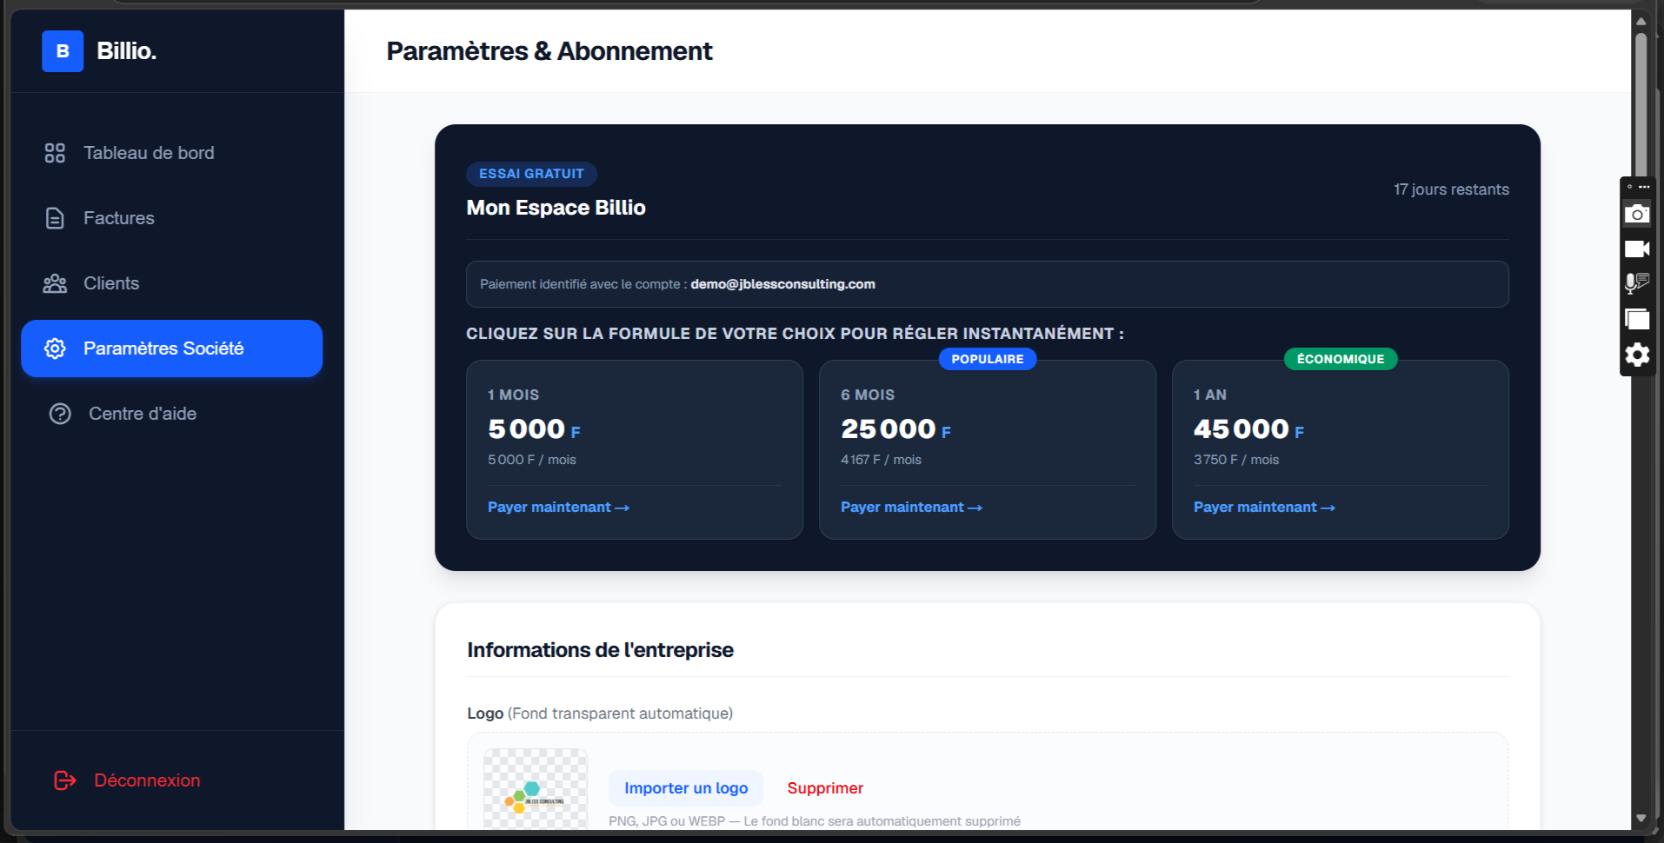Click the Importer un logo button

click(686, 788)
